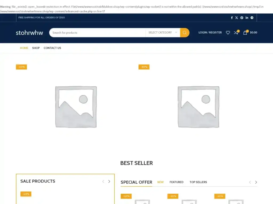Screen dimensions: 273x204
Task: Advance Special Offer carousel with right arrow
Action: click(x=256, y=182)
